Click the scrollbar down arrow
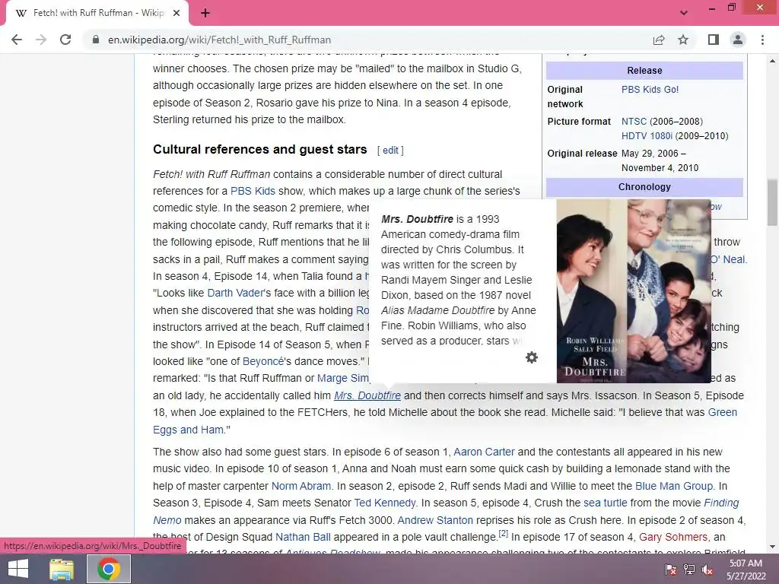Image resolution: width=779 pixels, height=584 pixels. (772, 547)
